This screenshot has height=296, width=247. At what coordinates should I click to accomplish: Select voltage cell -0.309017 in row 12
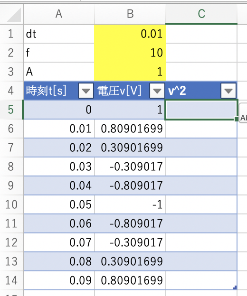[x=130, y=242]
